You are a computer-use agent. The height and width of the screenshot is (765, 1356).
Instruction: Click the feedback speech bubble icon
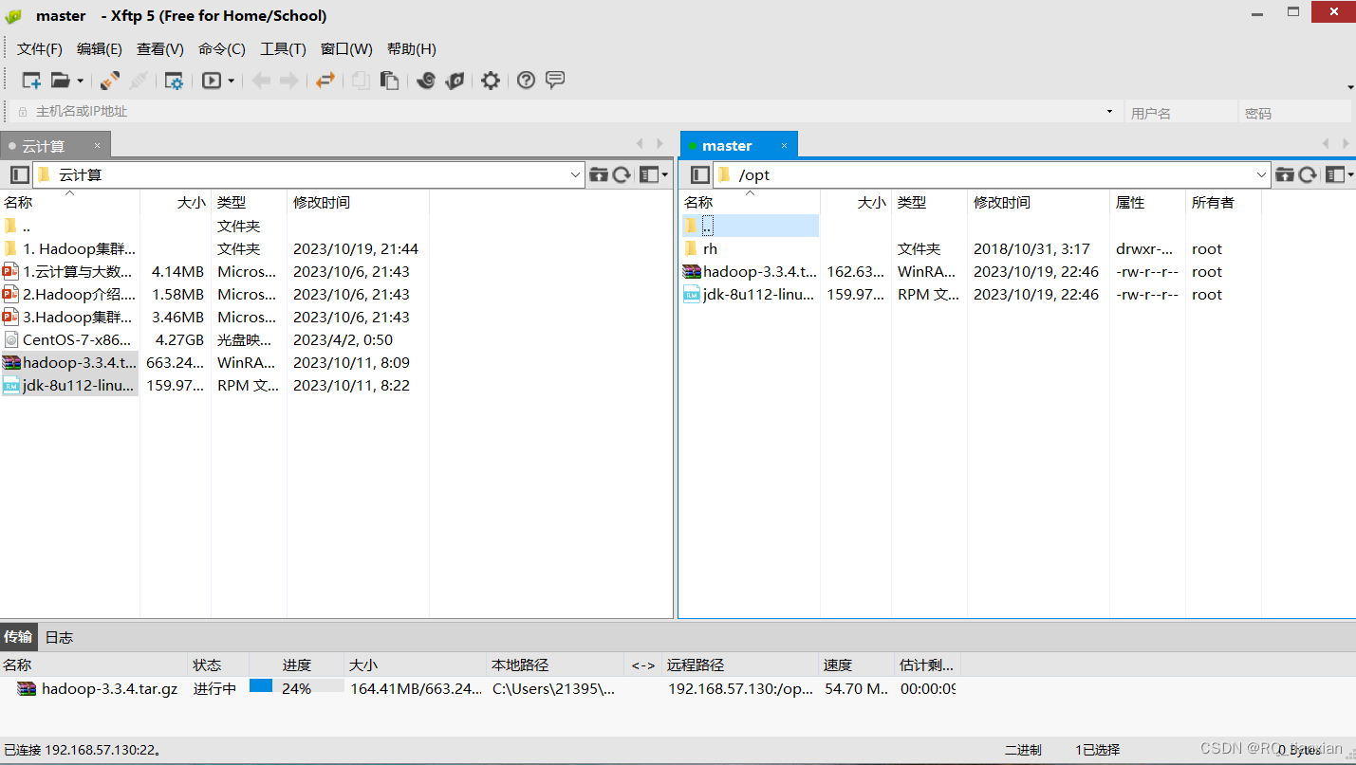pyautogui.click(x=555, y=80)
